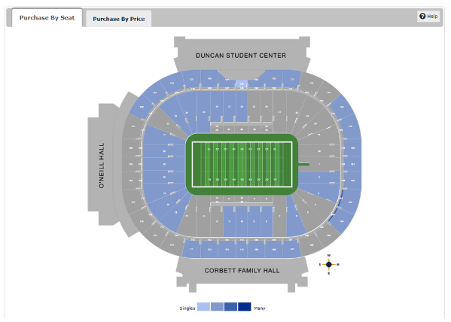Switch to the Purchase By Price tab
Image resolution: width=451 pixels, height=322 pixels.
[118, 19]
